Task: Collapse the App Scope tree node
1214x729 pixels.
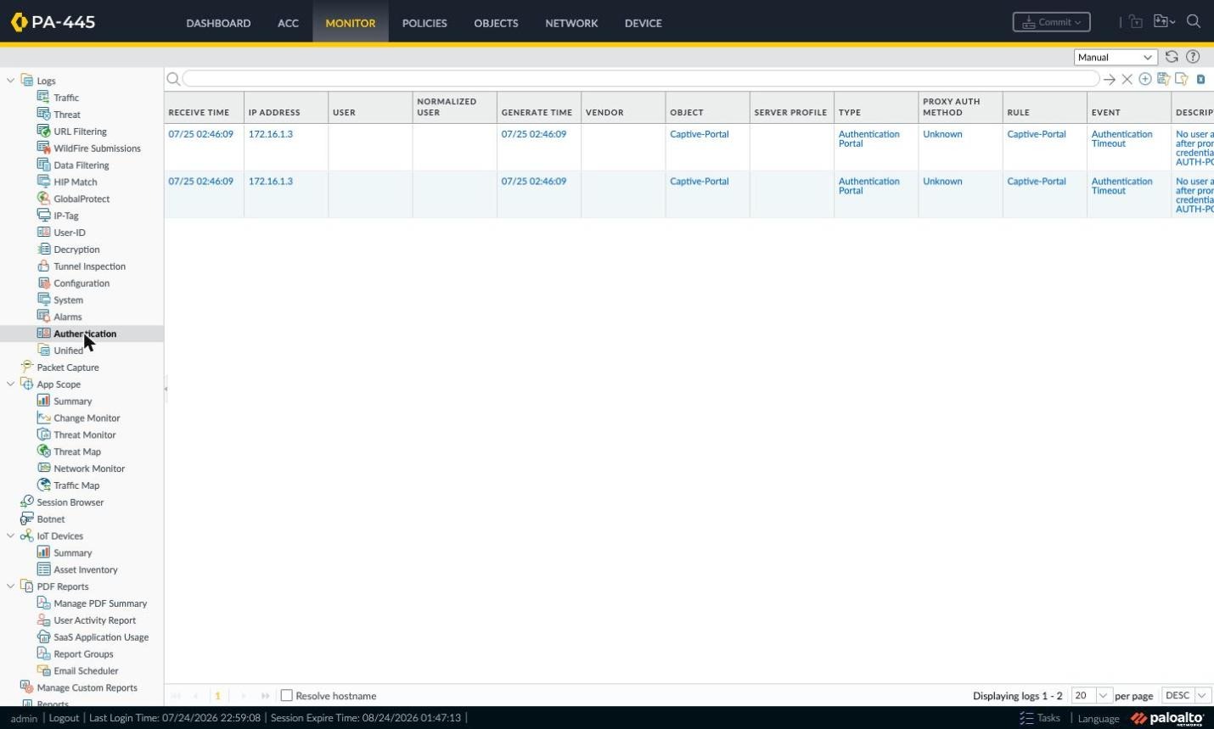Action: click(x=10, y=384)
